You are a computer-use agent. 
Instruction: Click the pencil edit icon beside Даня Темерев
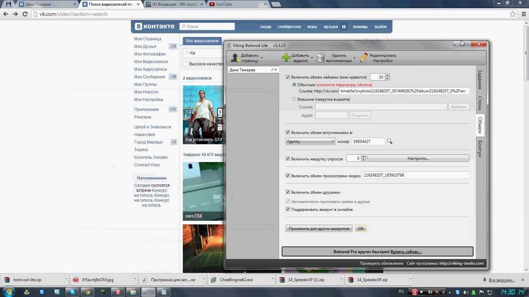pyautogui.click(x=272, y=70)
